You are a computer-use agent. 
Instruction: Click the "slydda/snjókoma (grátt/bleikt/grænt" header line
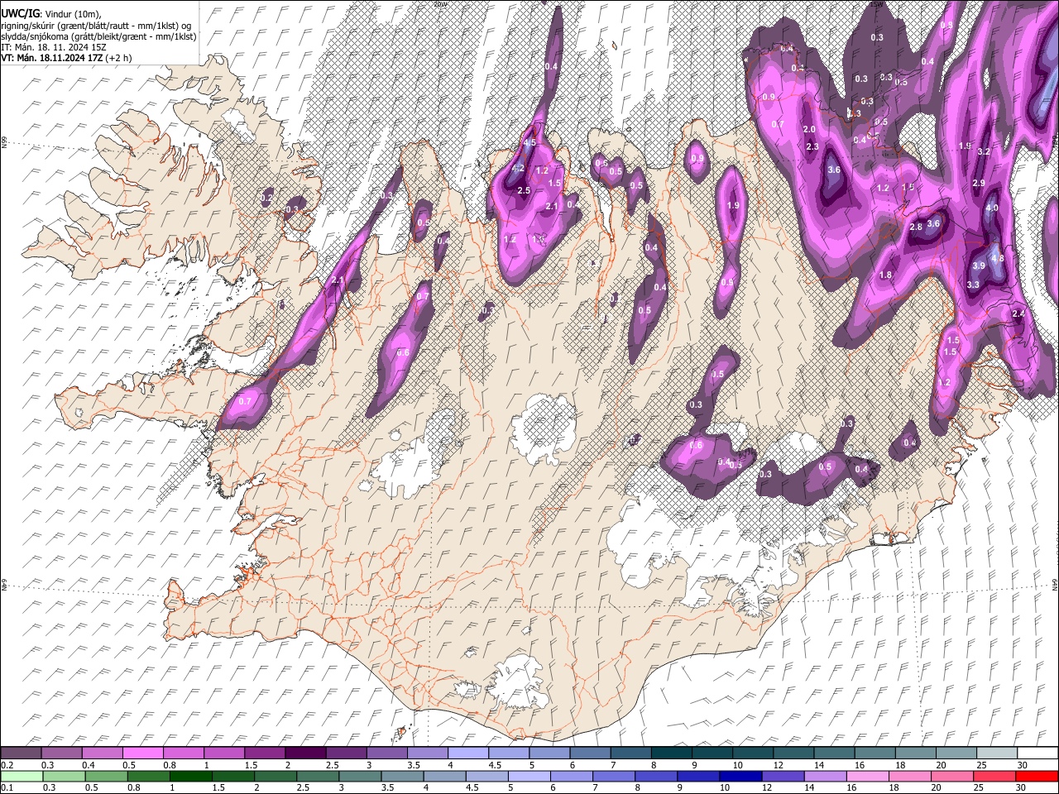point(98,36)
